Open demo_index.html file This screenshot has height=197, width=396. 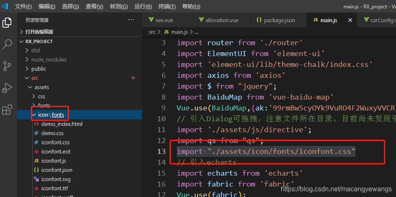[79, 124]
